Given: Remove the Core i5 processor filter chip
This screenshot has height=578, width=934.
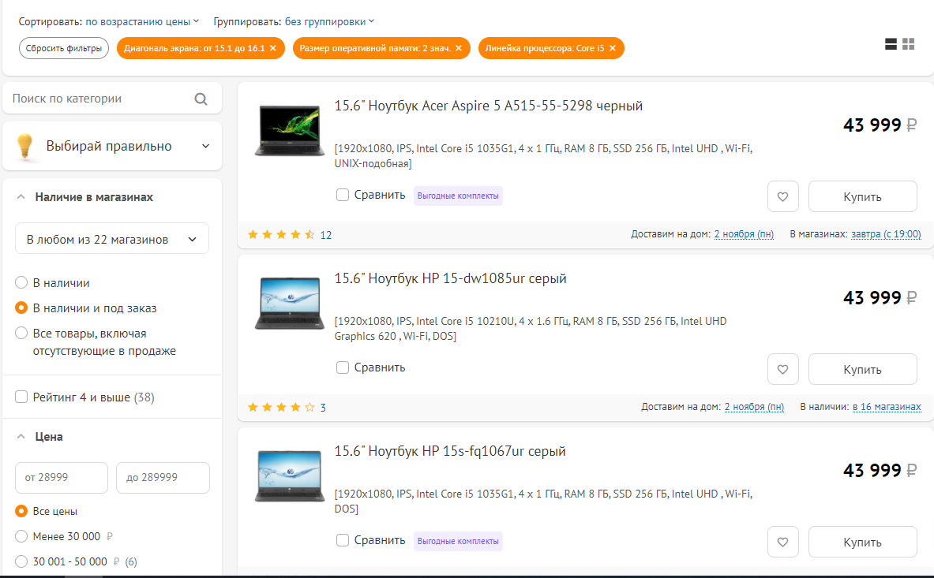Looking at the screenshot, I should [x=613, y=48].
